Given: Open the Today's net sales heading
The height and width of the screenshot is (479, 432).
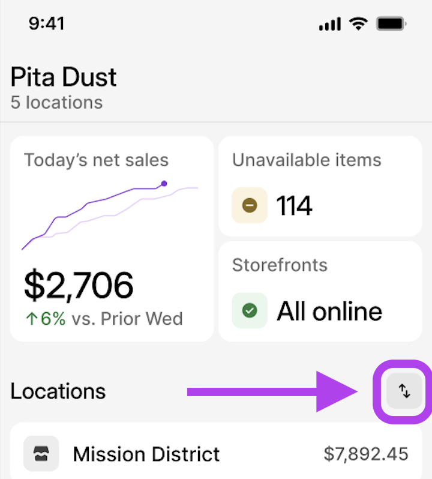Looking at the screenshot, I should coord(97,160).
